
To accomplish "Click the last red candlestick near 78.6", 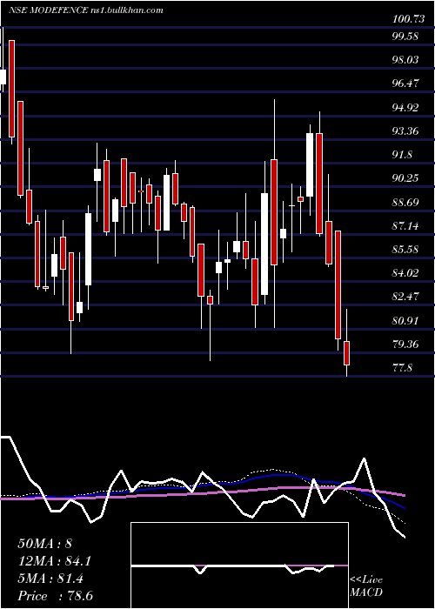I will [x=346, y=353].
